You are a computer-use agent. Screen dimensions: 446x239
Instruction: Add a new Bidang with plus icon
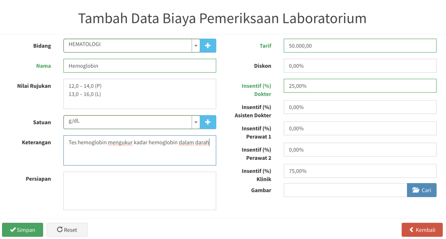click(x=208, y=46)
